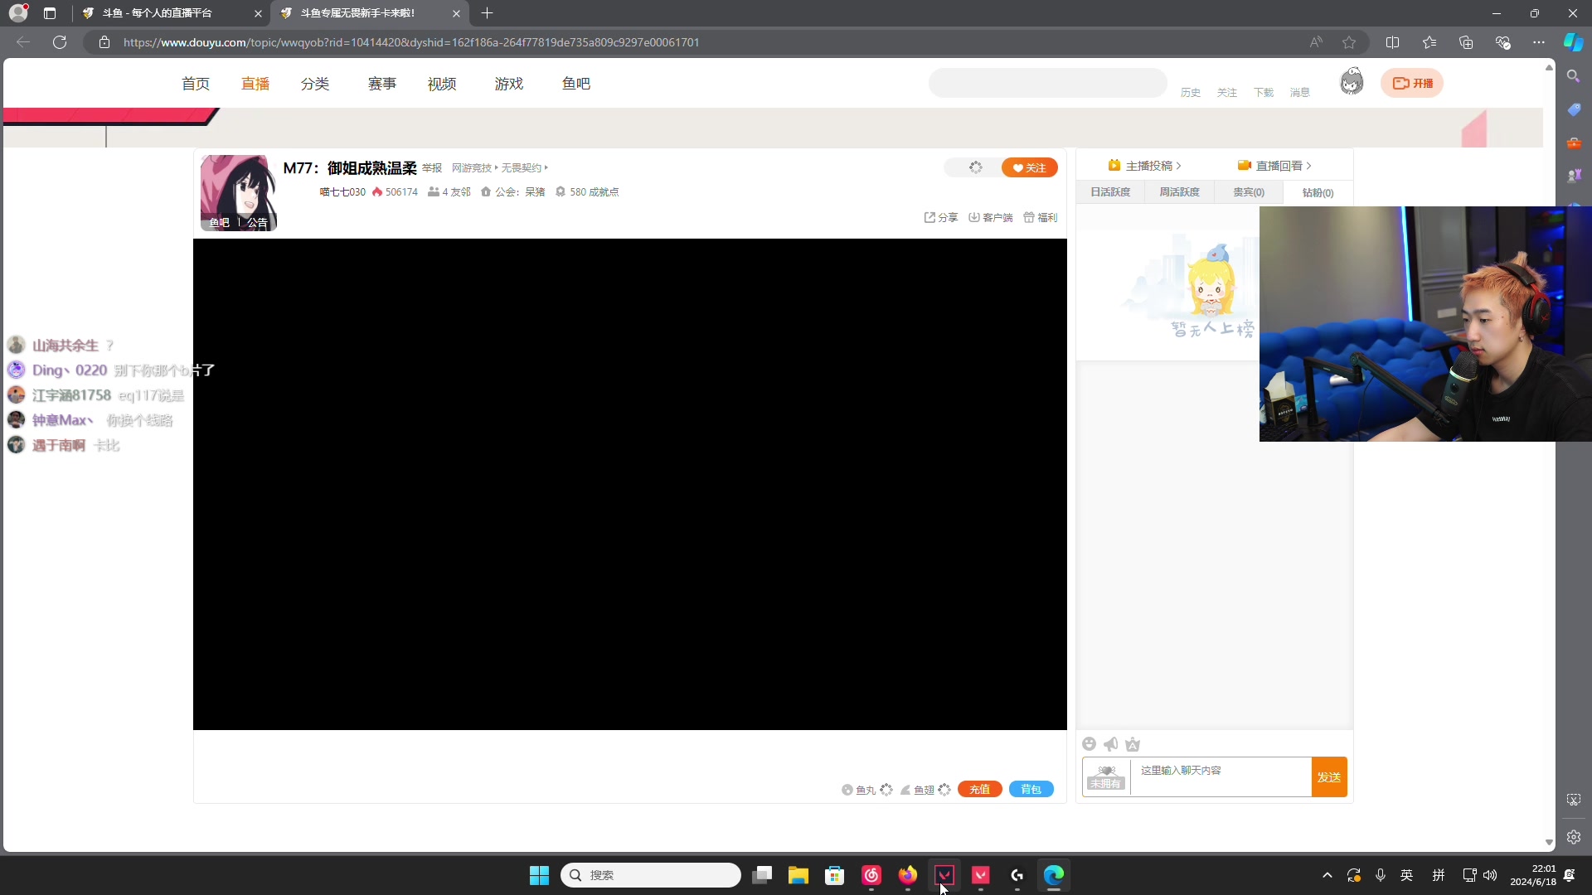This screenshot has width=1592, height=895.
Task: Open 福利 gift benefits link
Action: point(1041,217)
